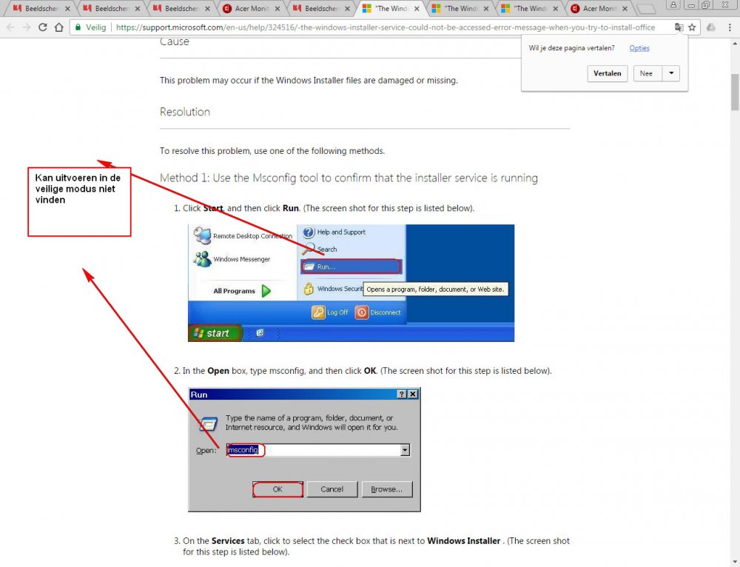Switch to the Acer Monit tab beside third Beeldscher tab
Viewport: 740px width, 567px height.
coord(249,8)
